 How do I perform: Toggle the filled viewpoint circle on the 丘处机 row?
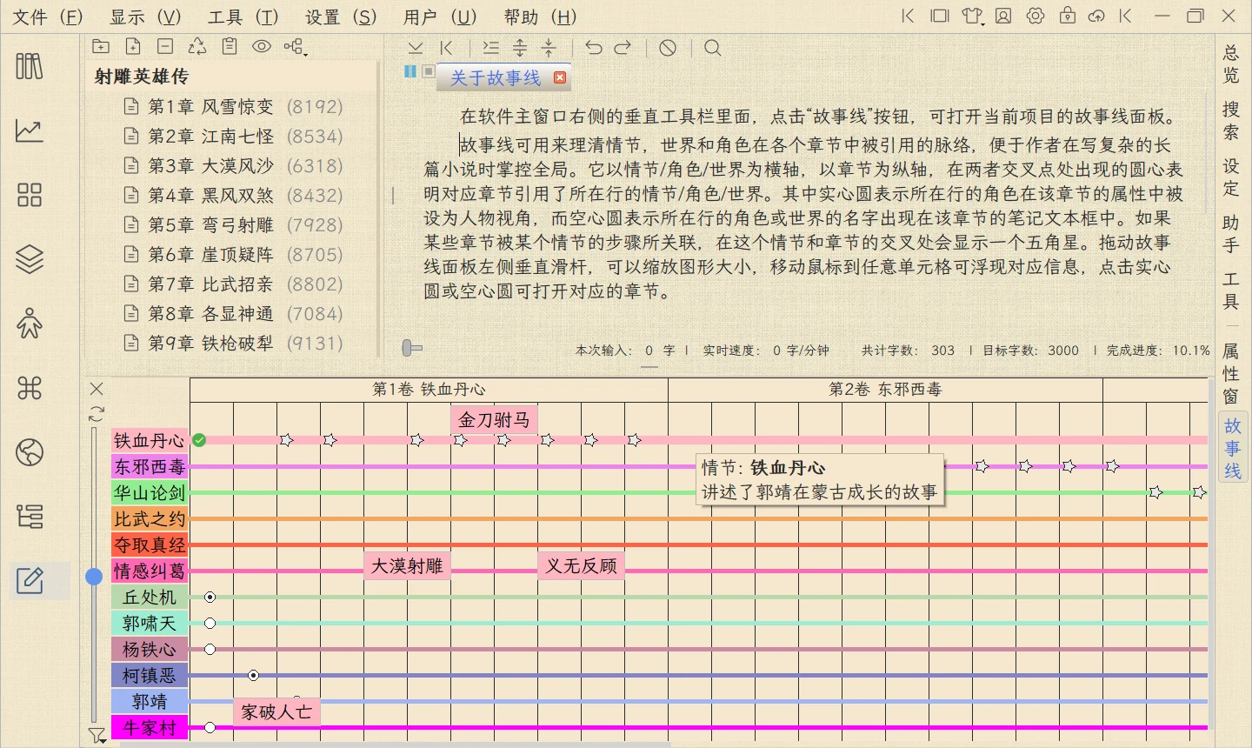pos(209,598)
